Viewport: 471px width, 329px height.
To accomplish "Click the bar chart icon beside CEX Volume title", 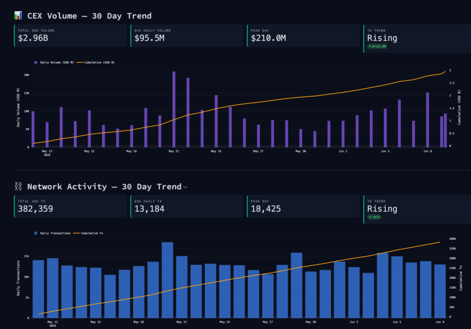I will click(18, 15).
